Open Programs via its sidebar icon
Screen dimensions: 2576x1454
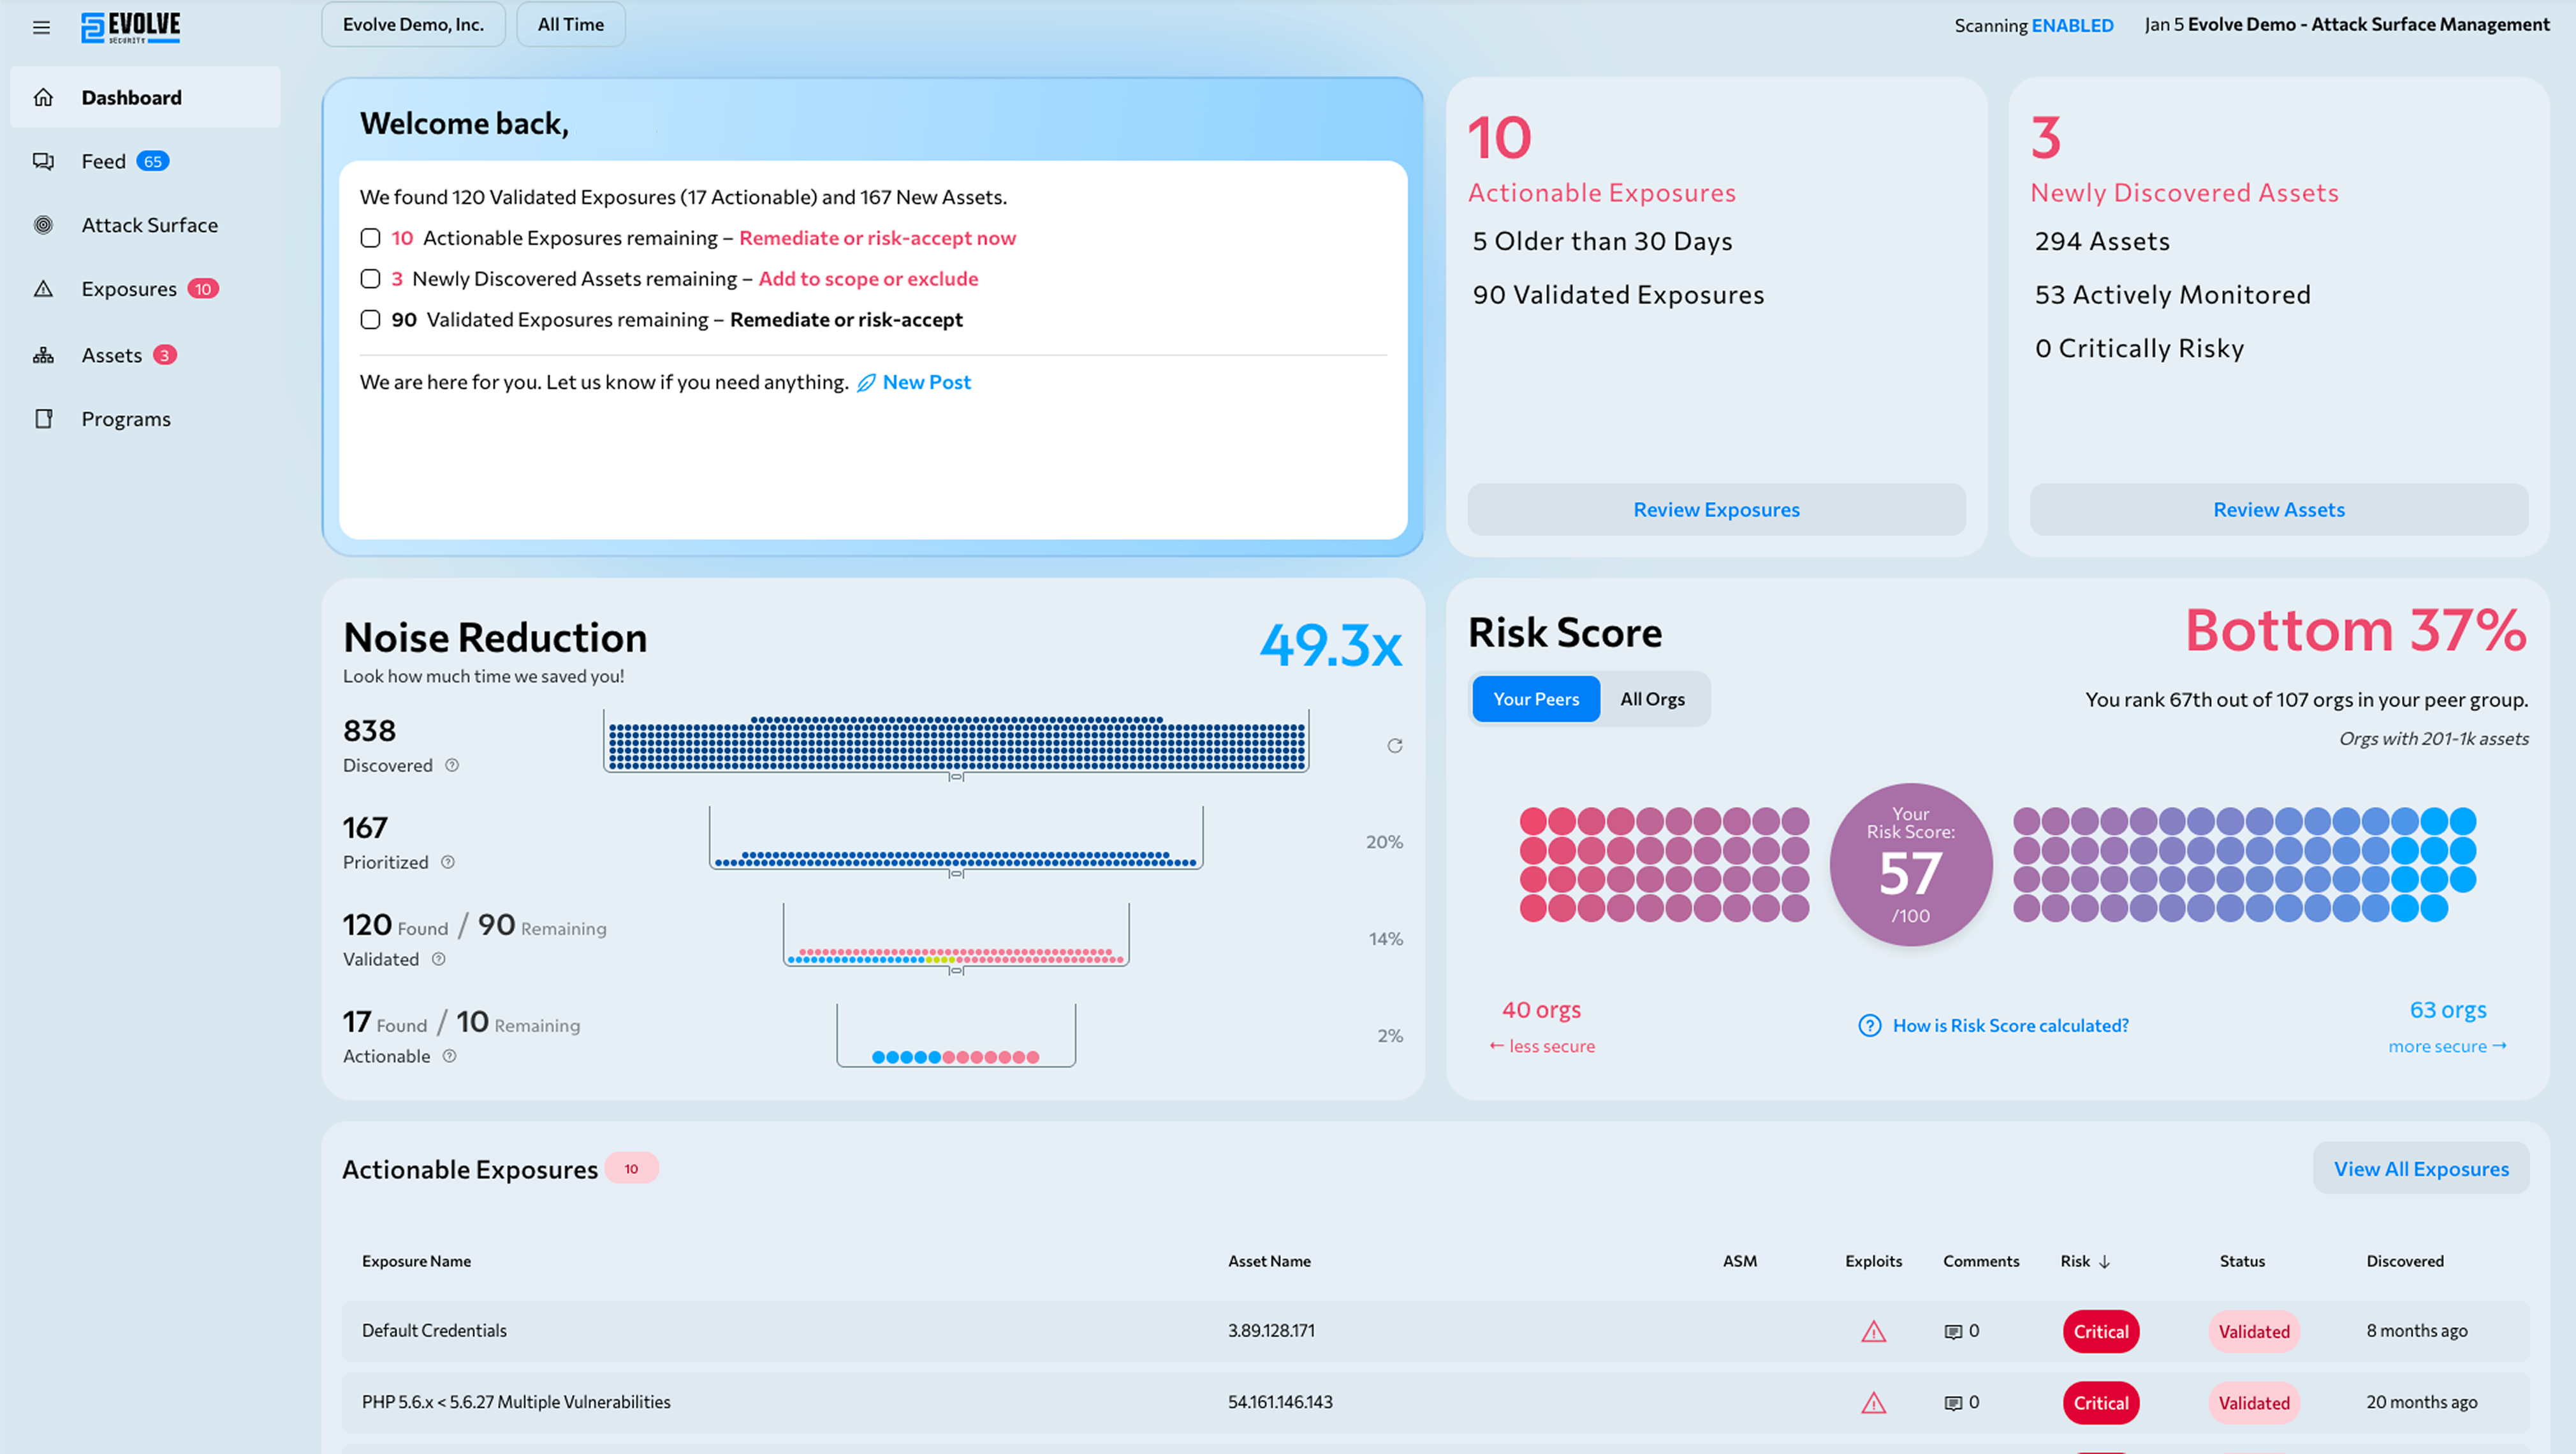point(43,419)
